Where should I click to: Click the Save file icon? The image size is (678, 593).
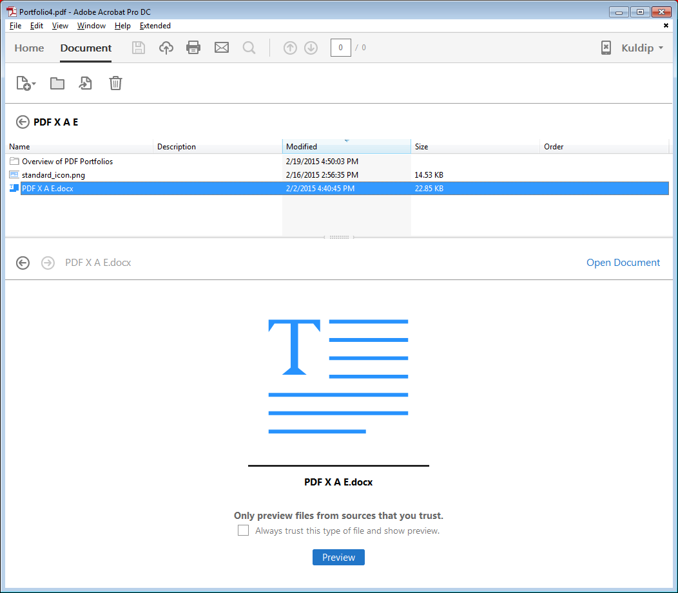pos(139,48)
